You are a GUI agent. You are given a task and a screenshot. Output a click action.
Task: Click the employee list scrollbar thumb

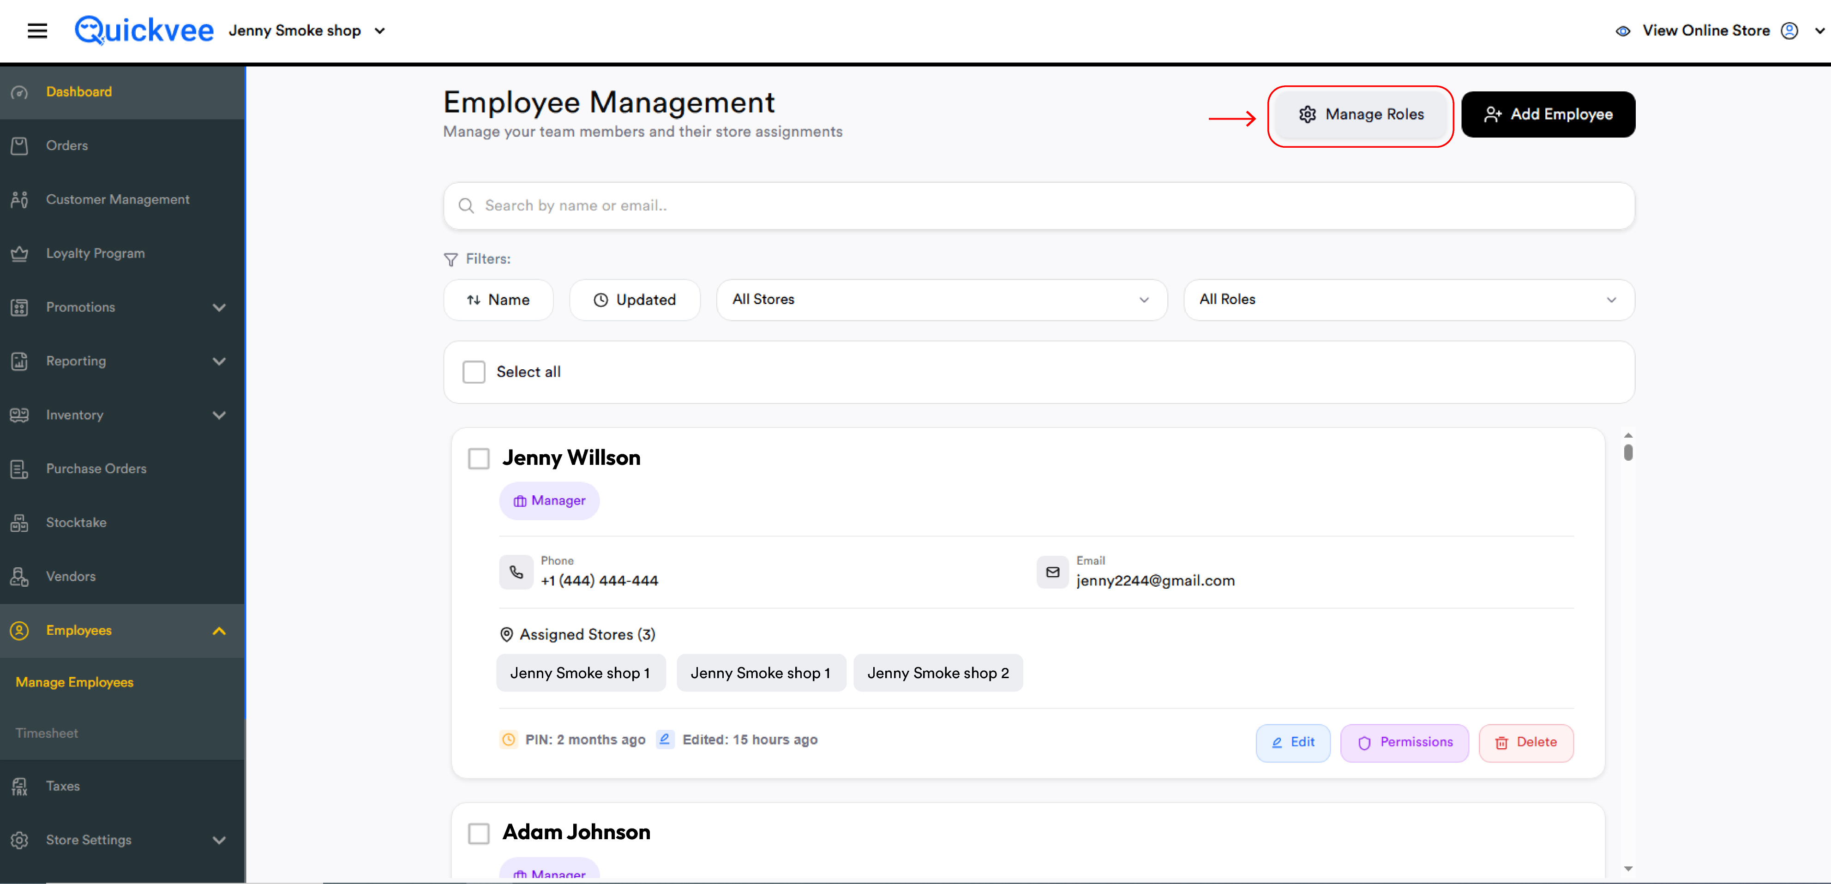point(1628,452)
